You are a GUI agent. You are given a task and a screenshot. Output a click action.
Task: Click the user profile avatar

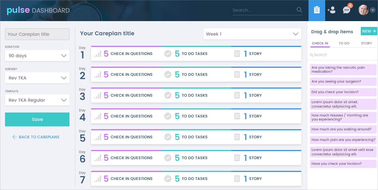pyautogui.click(x=364, y=10)
